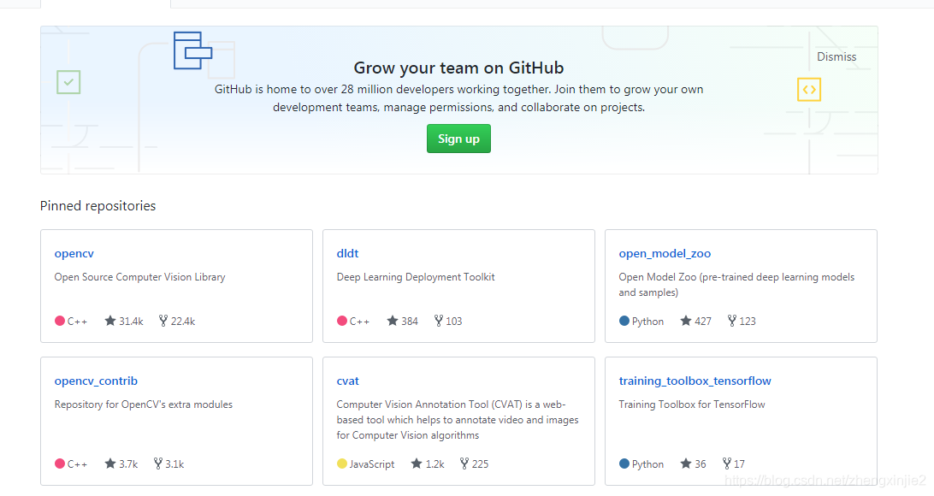Click the 225 forks count on cvat
Screen dimensions: 934x496
[480, 464]
